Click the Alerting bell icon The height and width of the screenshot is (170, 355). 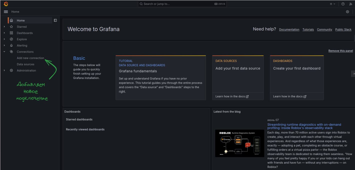click(11, 45)
